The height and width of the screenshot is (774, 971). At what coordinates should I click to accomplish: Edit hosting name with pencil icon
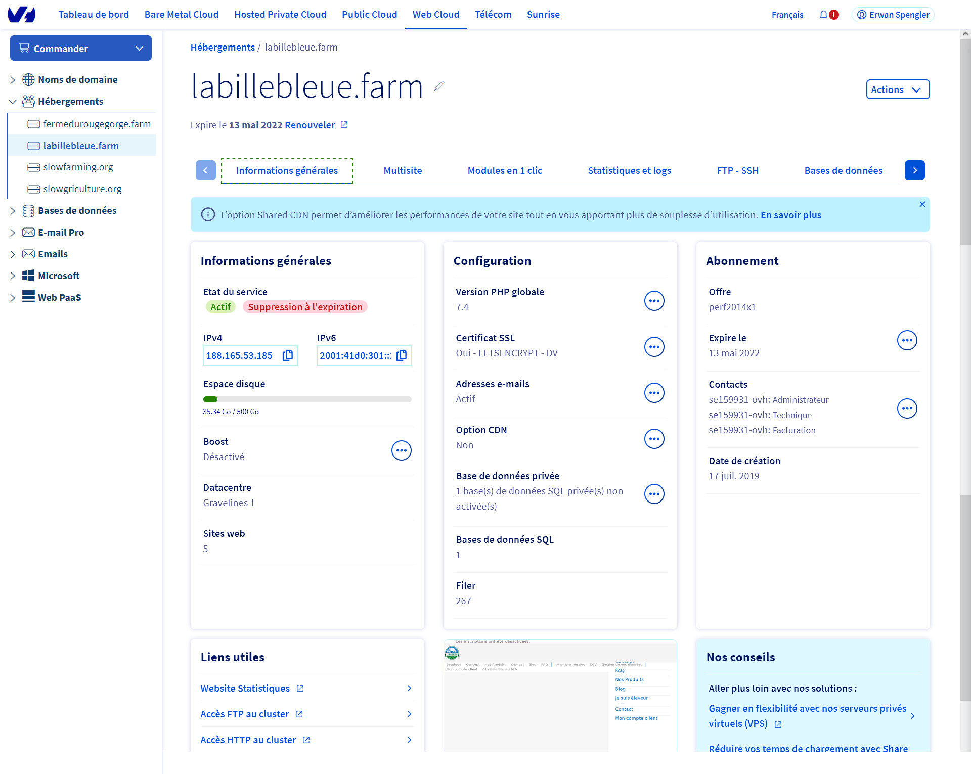coord(439,86)
